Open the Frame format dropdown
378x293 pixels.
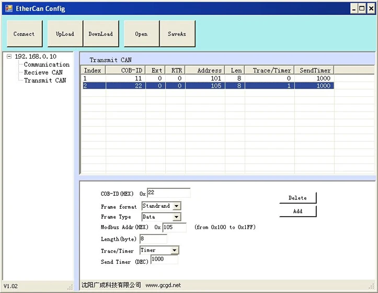point(177,206)
